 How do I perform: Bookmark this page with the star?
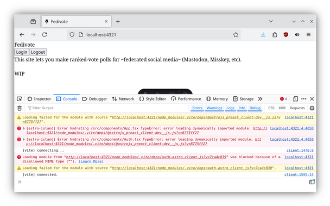[x=236, y=35]
